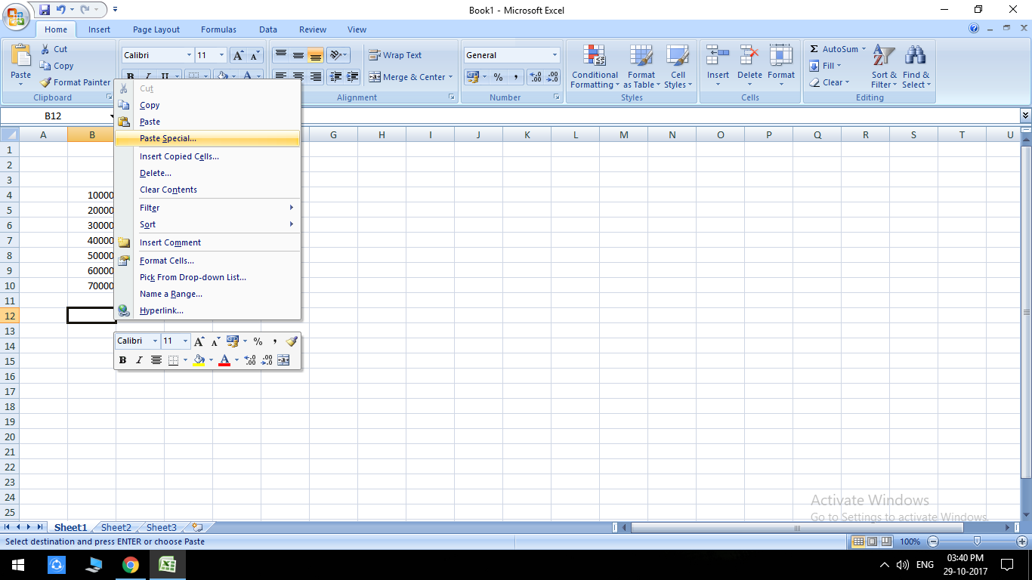Click the ribbon Decrease Decimal icon

click(x=553, y=77)
